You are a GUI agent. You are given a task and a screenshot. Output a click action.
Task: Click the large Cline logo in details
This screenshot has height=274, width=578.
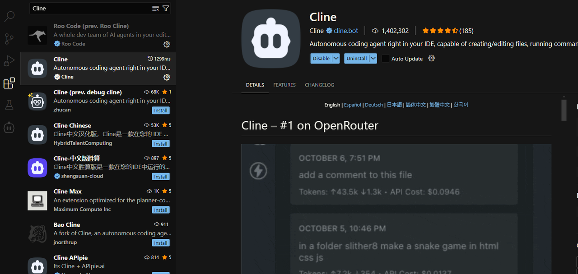(271, 39)
